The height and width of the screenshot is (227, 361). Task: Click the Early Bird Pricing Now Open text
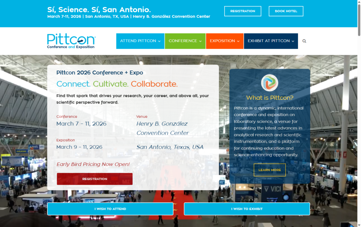pyautogui.click(x=93, y=164)
